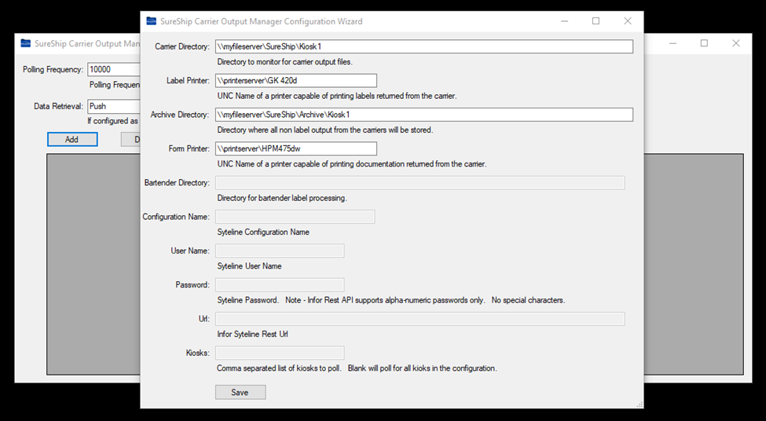Image resolution: width=766 pixels, height=421 pixels.
Task: Click the User Name field
Action: coord(280,251)
